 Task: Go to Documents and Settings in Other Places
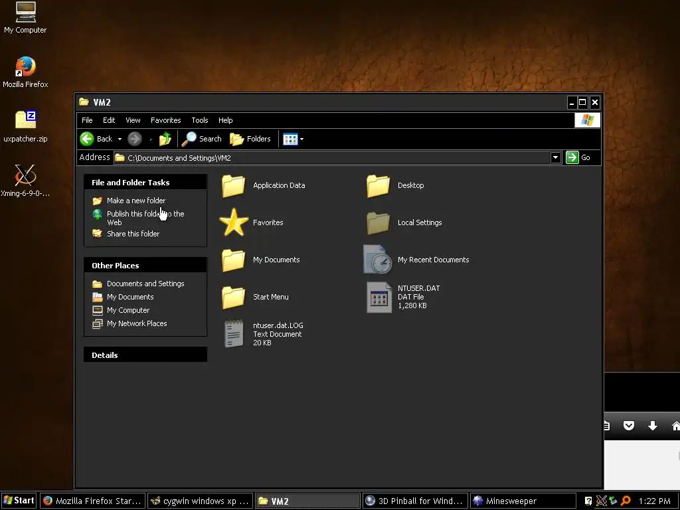click(x=145, y=283)
